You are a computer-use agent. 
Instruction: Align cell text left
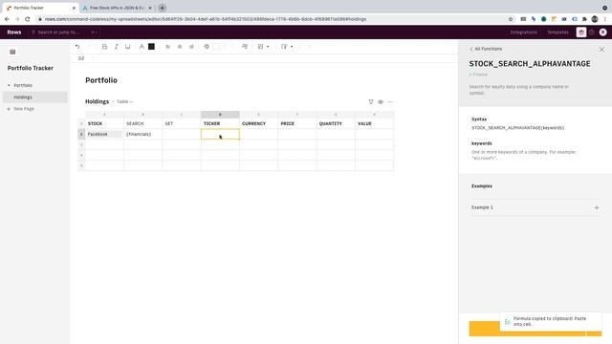168,47
